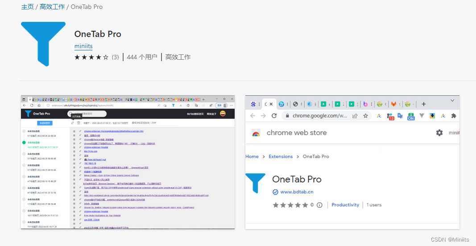Image resolution: width=476 pixels, height=246 pixels.
Task: Toggle the green ON extension icon
Action: [x=411, y=116]
